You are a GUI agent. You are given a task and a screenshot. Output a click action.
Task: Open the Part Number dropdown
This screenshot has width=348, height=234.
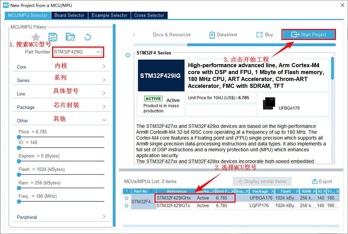pos(98,52)
